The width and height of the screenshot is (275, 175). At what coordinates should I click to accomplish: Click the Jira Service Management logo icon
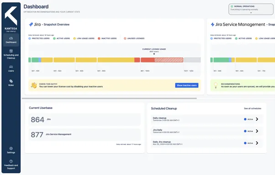(212, 25)
